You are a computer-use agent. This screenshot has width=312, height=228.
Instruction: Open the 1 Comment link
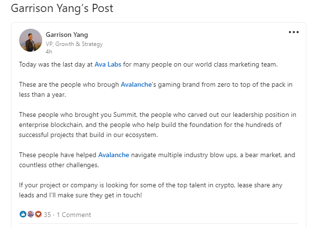tap(74, 215)
